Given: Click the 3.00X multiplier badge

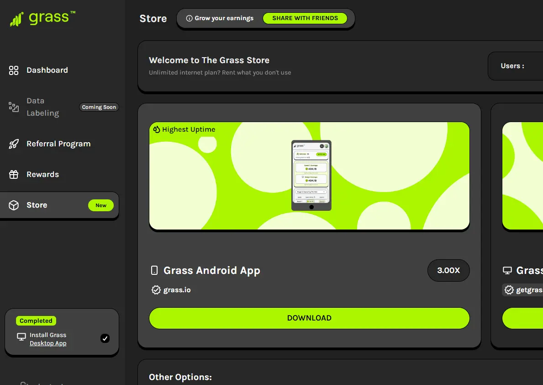Looking at the screenshot, I should coord(448,271).
